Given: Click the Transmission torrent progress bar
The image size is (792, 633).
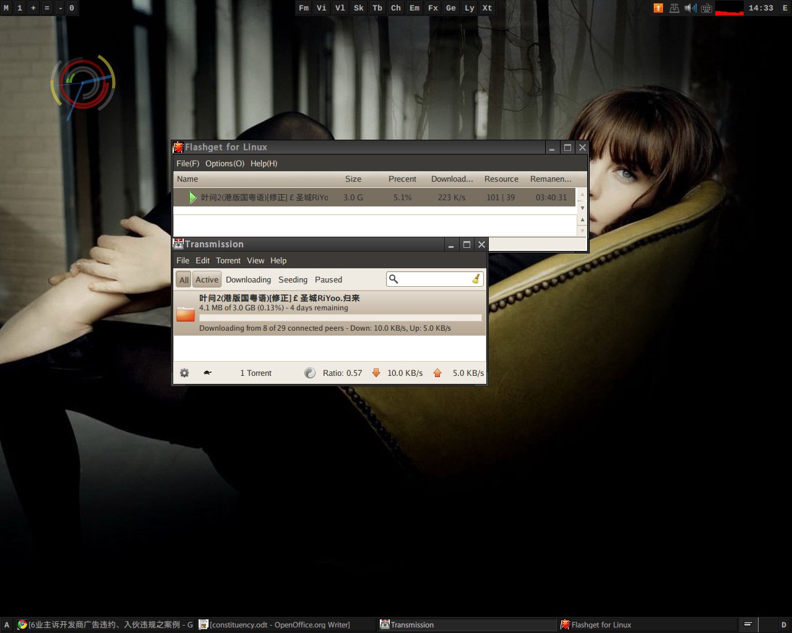Looking at the screenshot, I should [x=340, y=318].
